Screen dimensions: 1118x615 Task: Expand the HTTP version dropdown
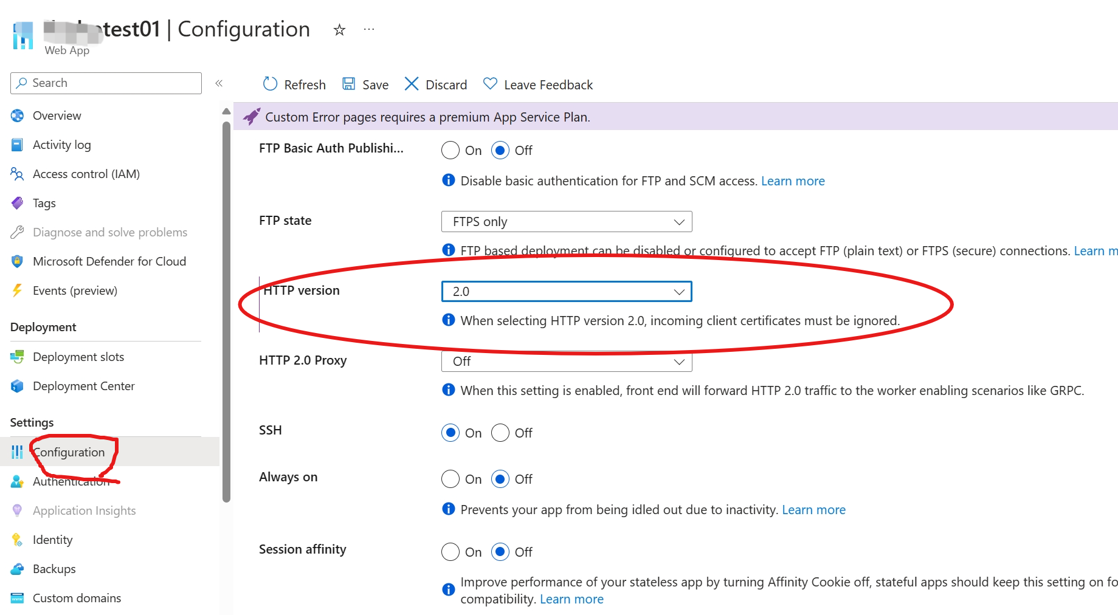coord(566,292)
